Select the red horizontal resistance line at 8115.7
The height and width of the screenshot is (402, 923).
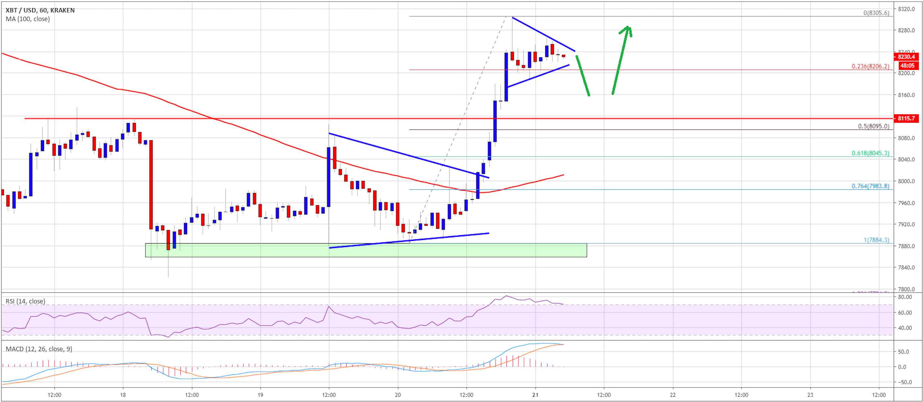pos(459,118)
